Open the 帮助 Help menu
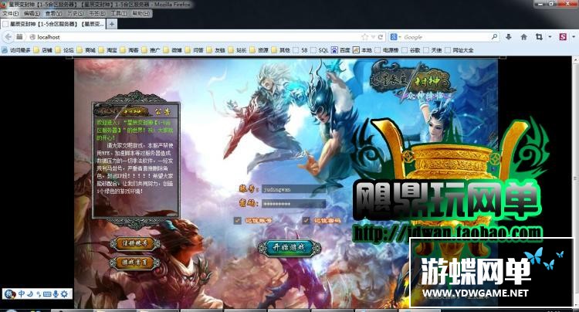 coord(141,13)
